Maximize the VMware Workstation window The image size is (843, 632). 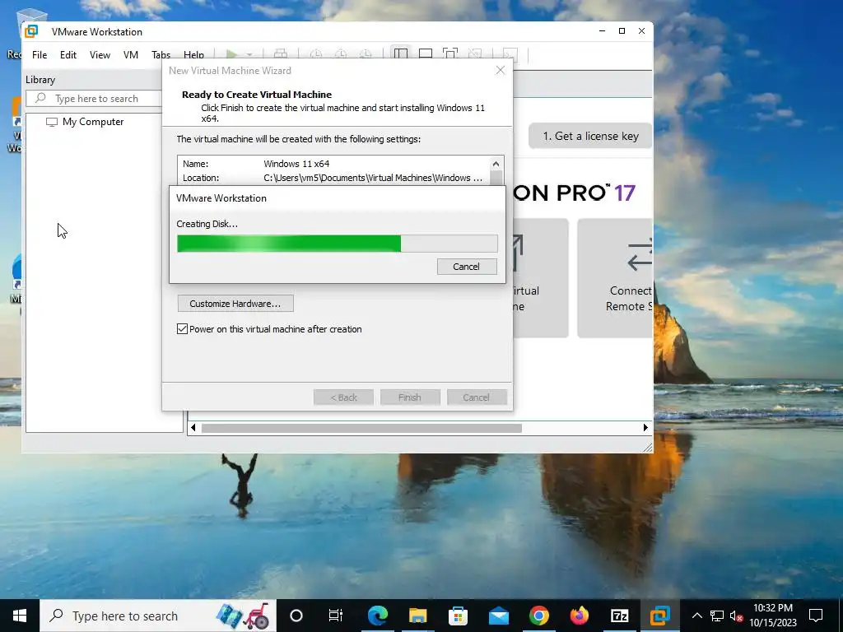(622, 31)
